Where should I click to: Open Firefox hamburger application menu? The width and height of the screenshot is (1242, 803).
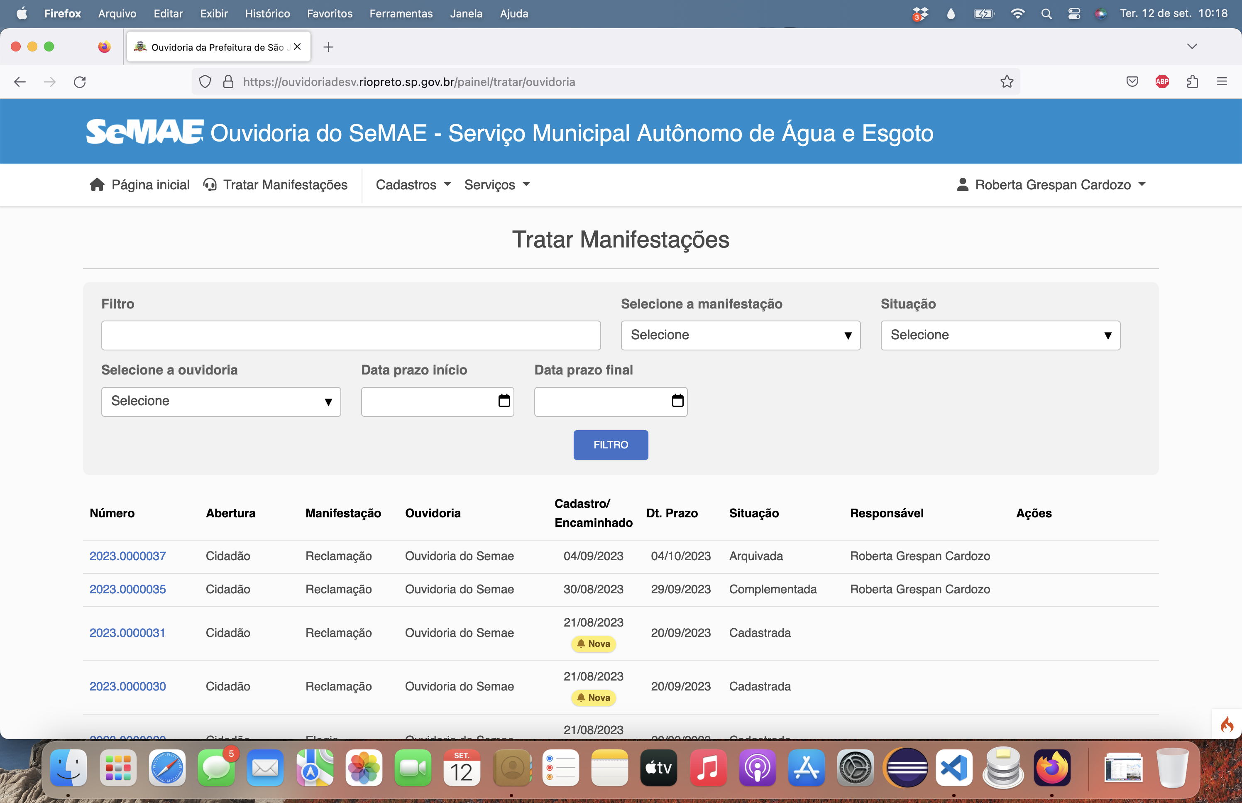click(1222, 82)
